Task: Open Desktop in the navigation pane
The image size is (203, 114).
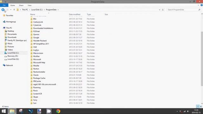Action: [10, 31]
